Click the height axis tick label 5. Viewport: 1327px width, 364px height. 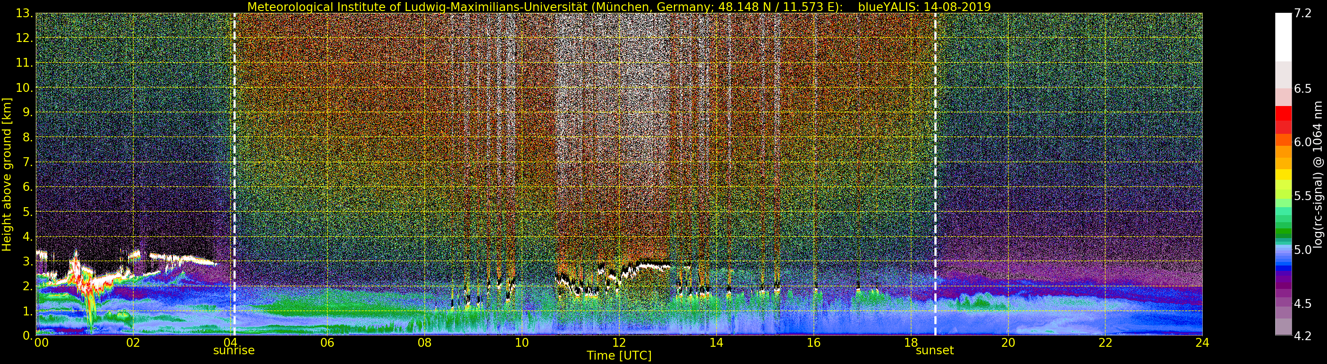(x=29, y=212)
